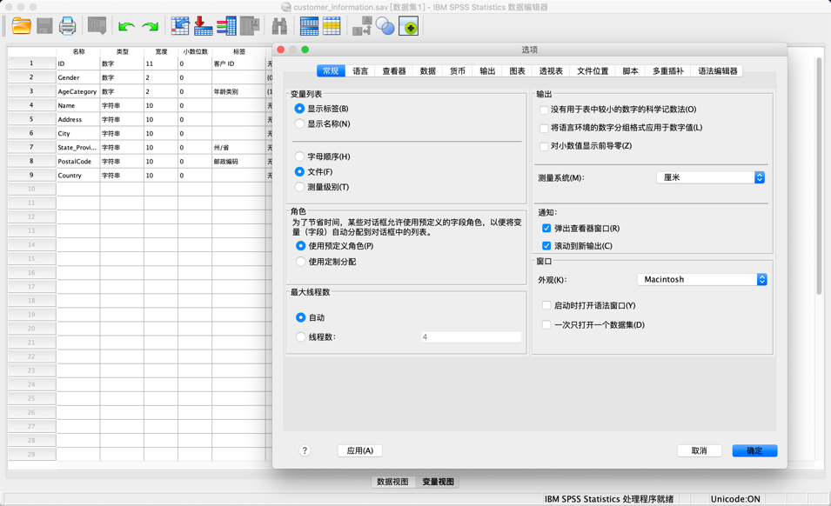Click the run descriptive statistics icon
Viewport: 831px width, 506px height.
pos(250,26)
